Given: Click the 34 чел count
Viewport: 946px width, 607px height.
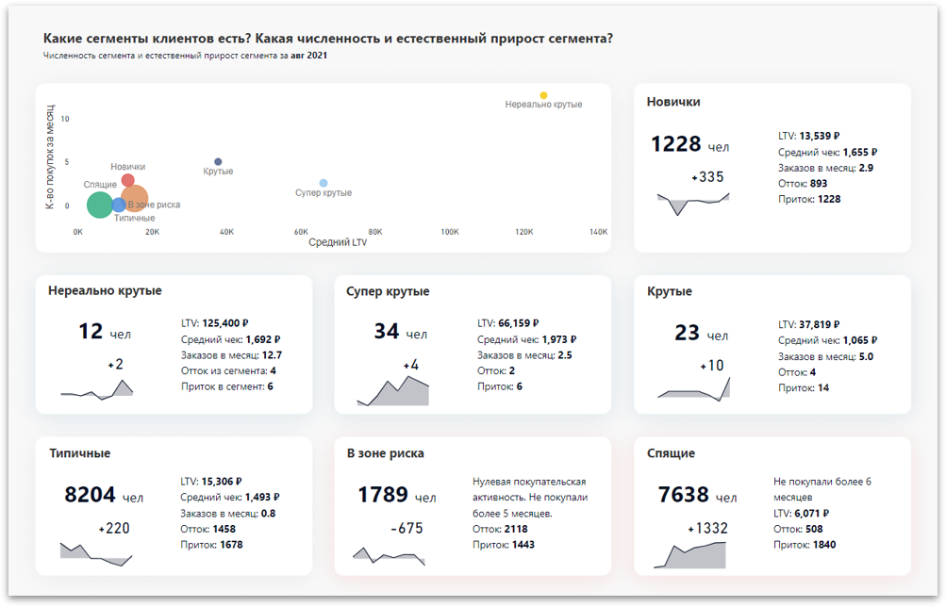Looking at the screenshot, I should coord(401,331).
